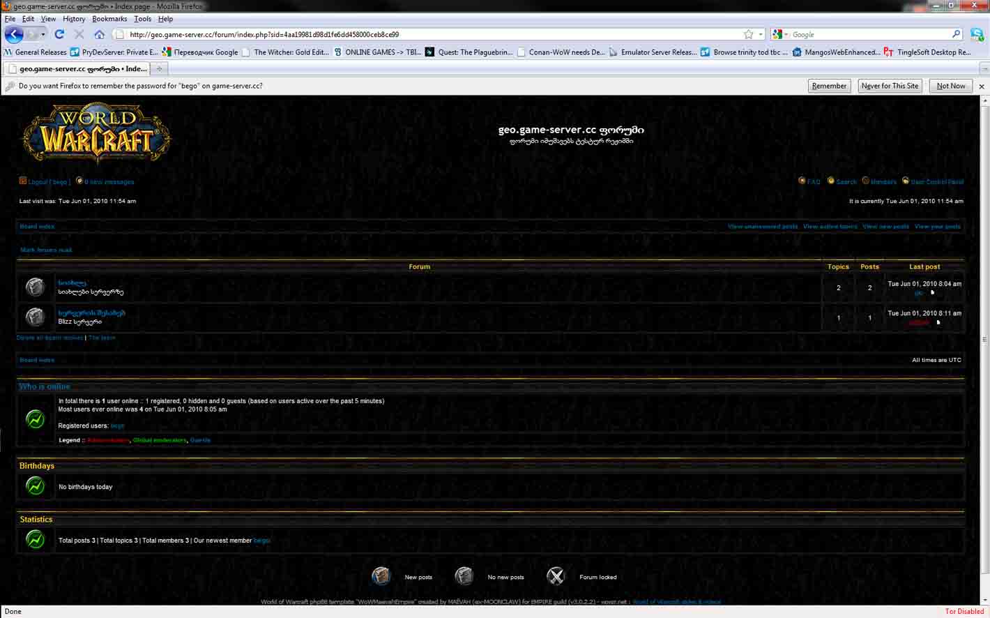The image size is (990, 618).
Task: Open The team link
Action: click(x=102, y=338)
